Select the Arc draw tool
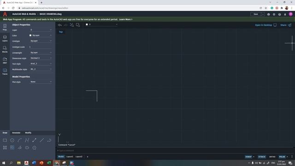Screen dimensions: 295x166 click(19, 140)
